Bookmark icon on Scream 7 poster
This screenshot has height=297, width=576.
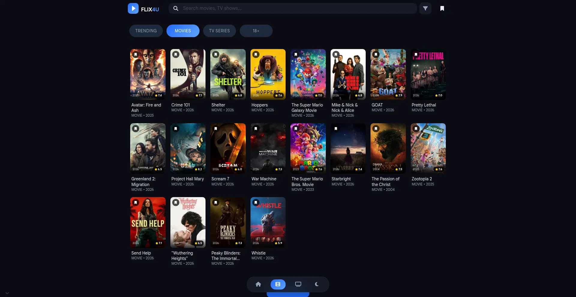216,129
